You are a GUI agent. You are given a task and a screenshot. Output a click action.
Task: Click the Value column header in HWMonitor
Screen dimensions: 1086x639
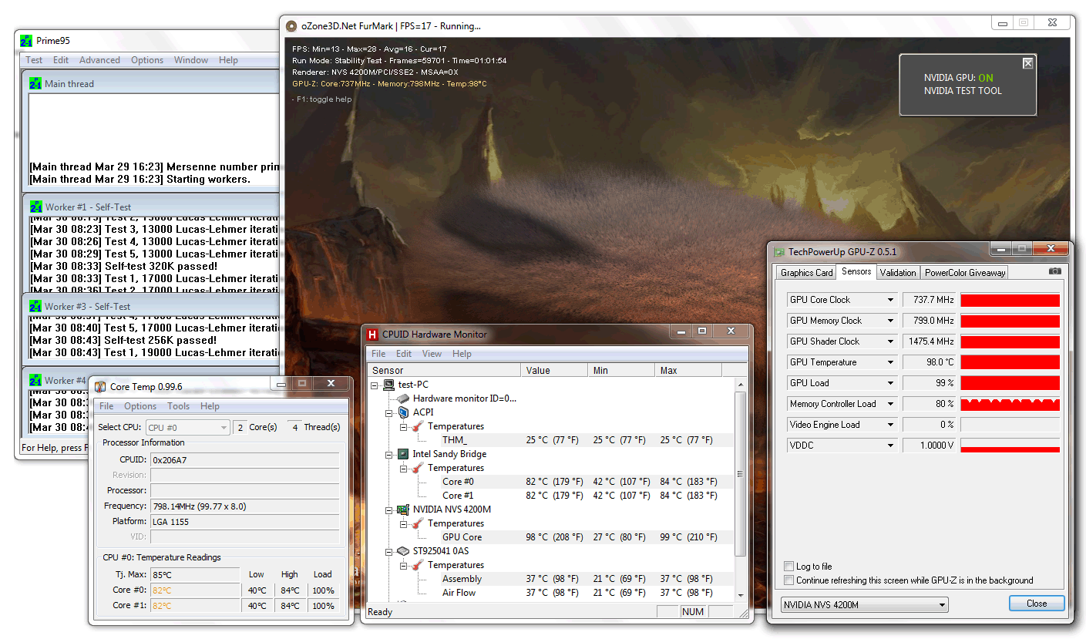point(555,371)
